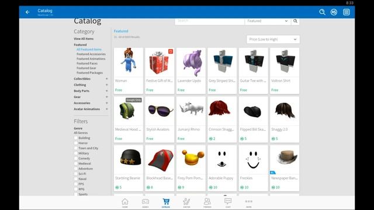Open the Medieval Hood thumbnail
Image resolution: width=374 pixels, height=210 pixels.
pyautogui.click(x=129, y=111)
